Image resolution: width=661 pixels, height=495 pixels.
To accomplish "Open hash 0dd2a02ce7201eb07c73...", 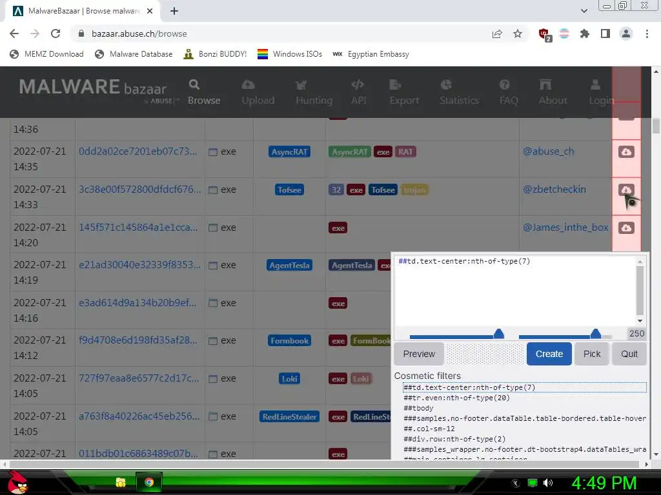I will (x=138, y=151).
